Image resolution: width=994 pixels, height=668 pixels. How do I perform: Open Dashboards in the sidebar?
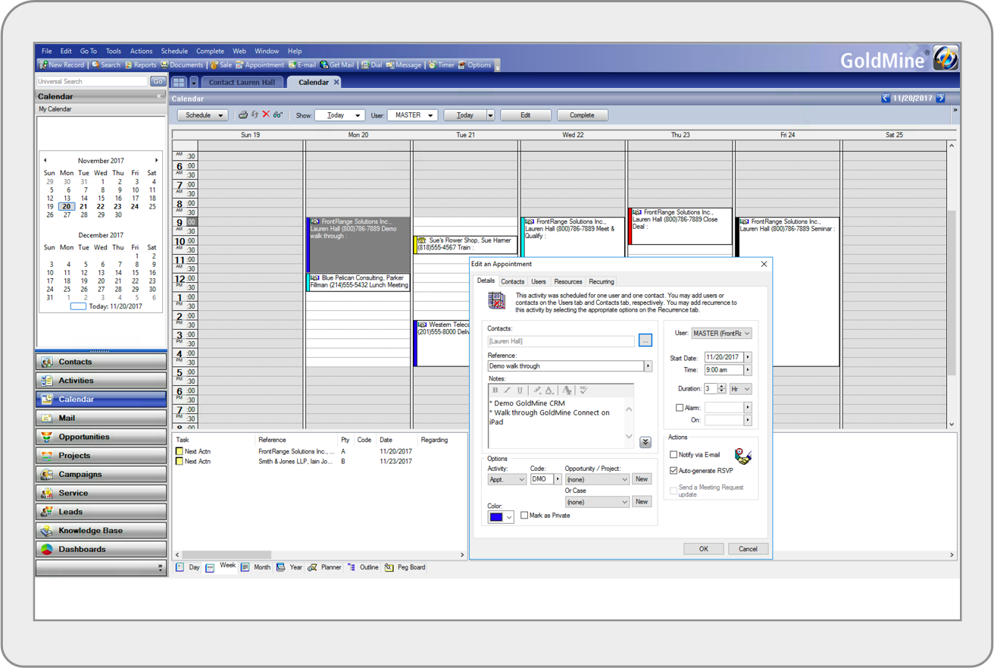click(x=101, y=549)
